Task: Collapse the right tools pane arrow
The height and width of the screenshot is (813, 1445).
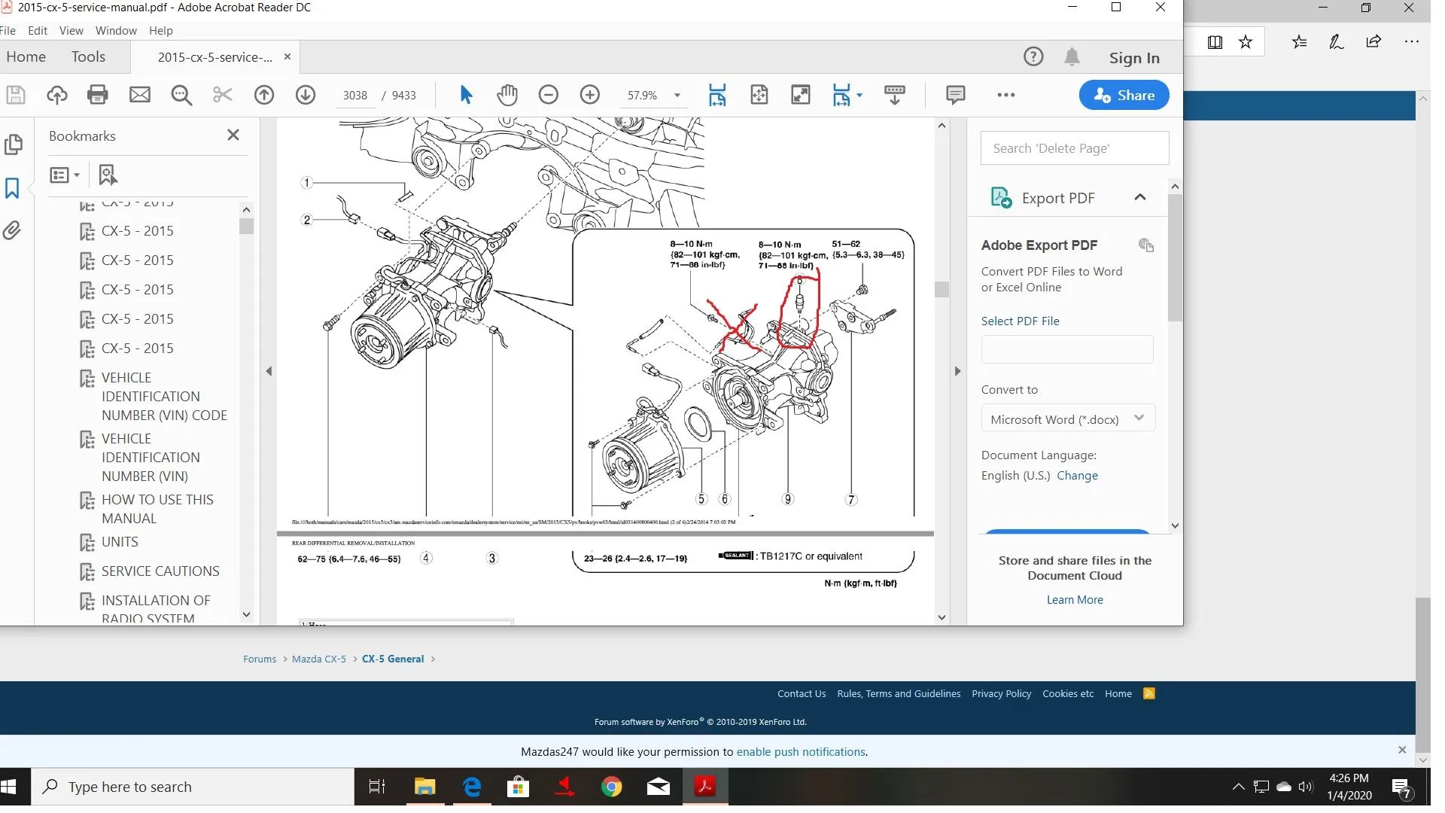Action: (957, 371)
